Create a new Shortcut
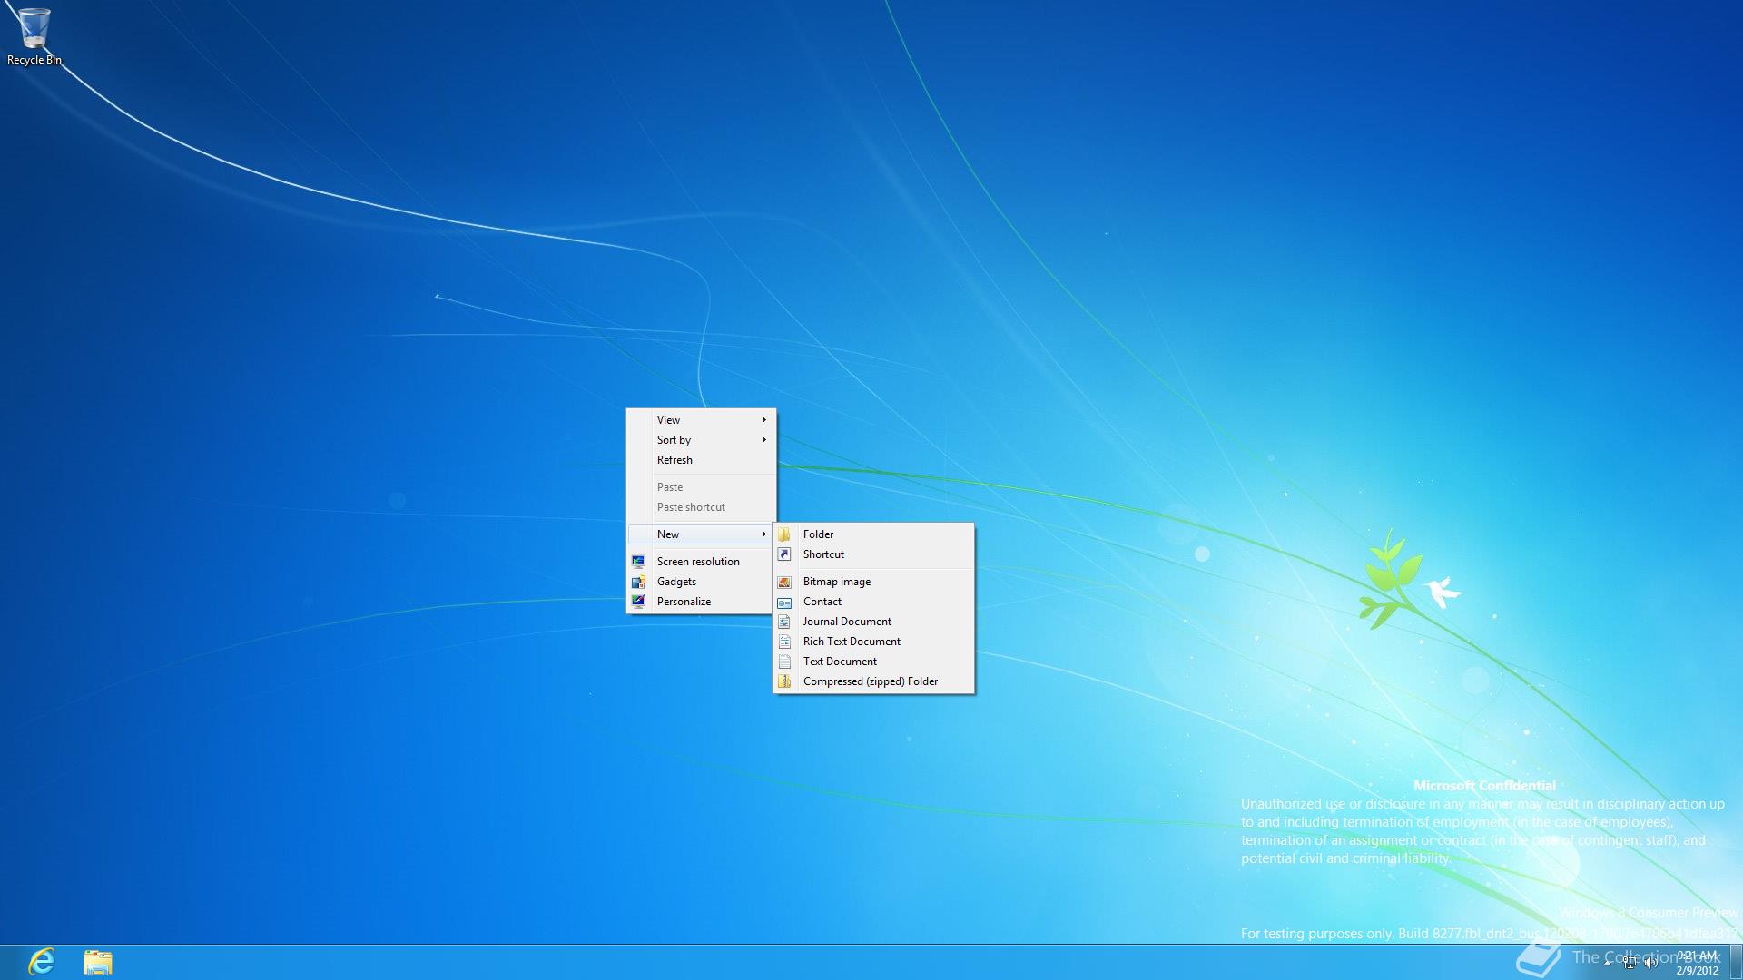 click(x=823, y=554)
